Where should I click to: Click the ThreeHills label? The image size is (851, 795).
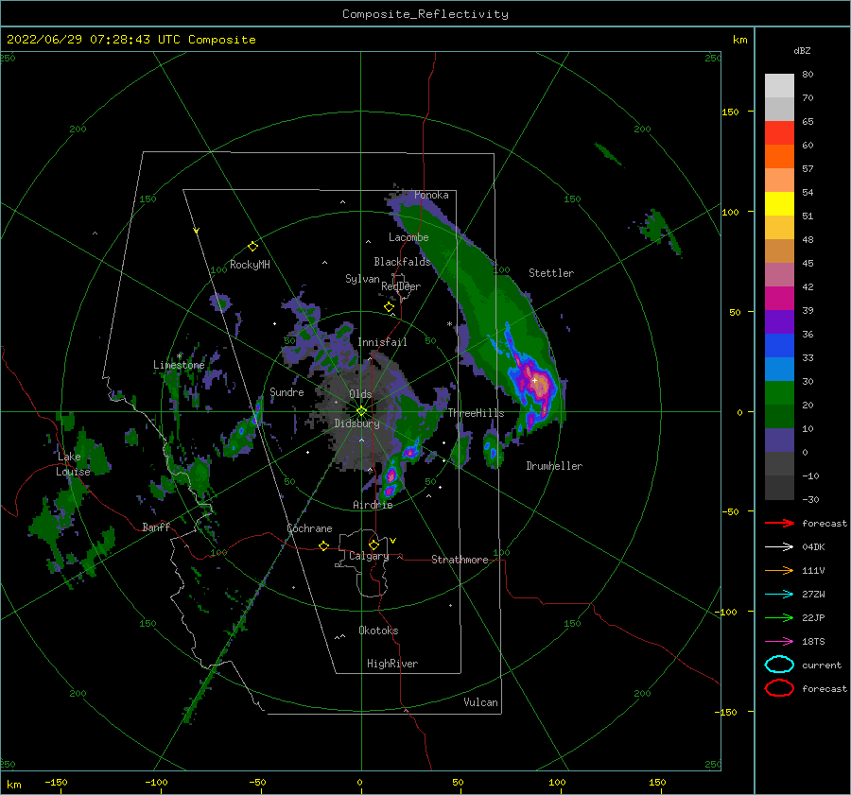point(476,413)
